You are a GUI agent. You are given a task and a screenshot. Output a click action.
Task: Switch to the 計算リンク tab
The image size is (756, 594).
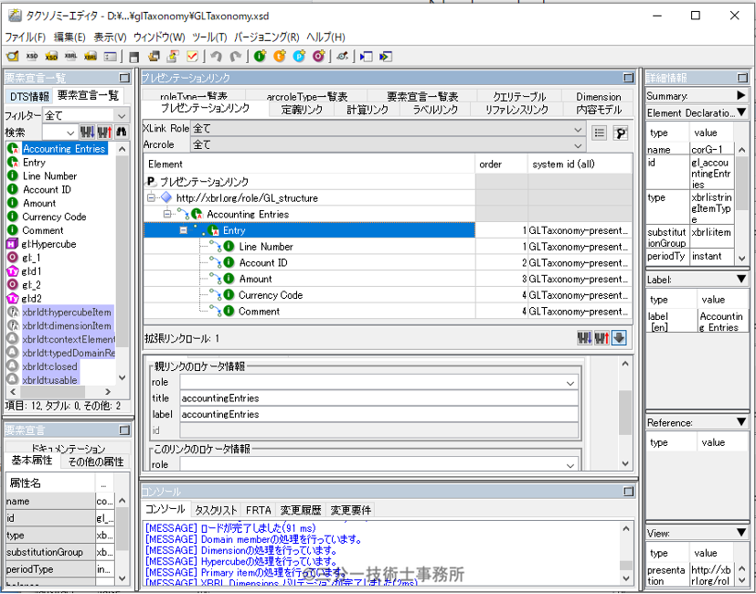367,110
